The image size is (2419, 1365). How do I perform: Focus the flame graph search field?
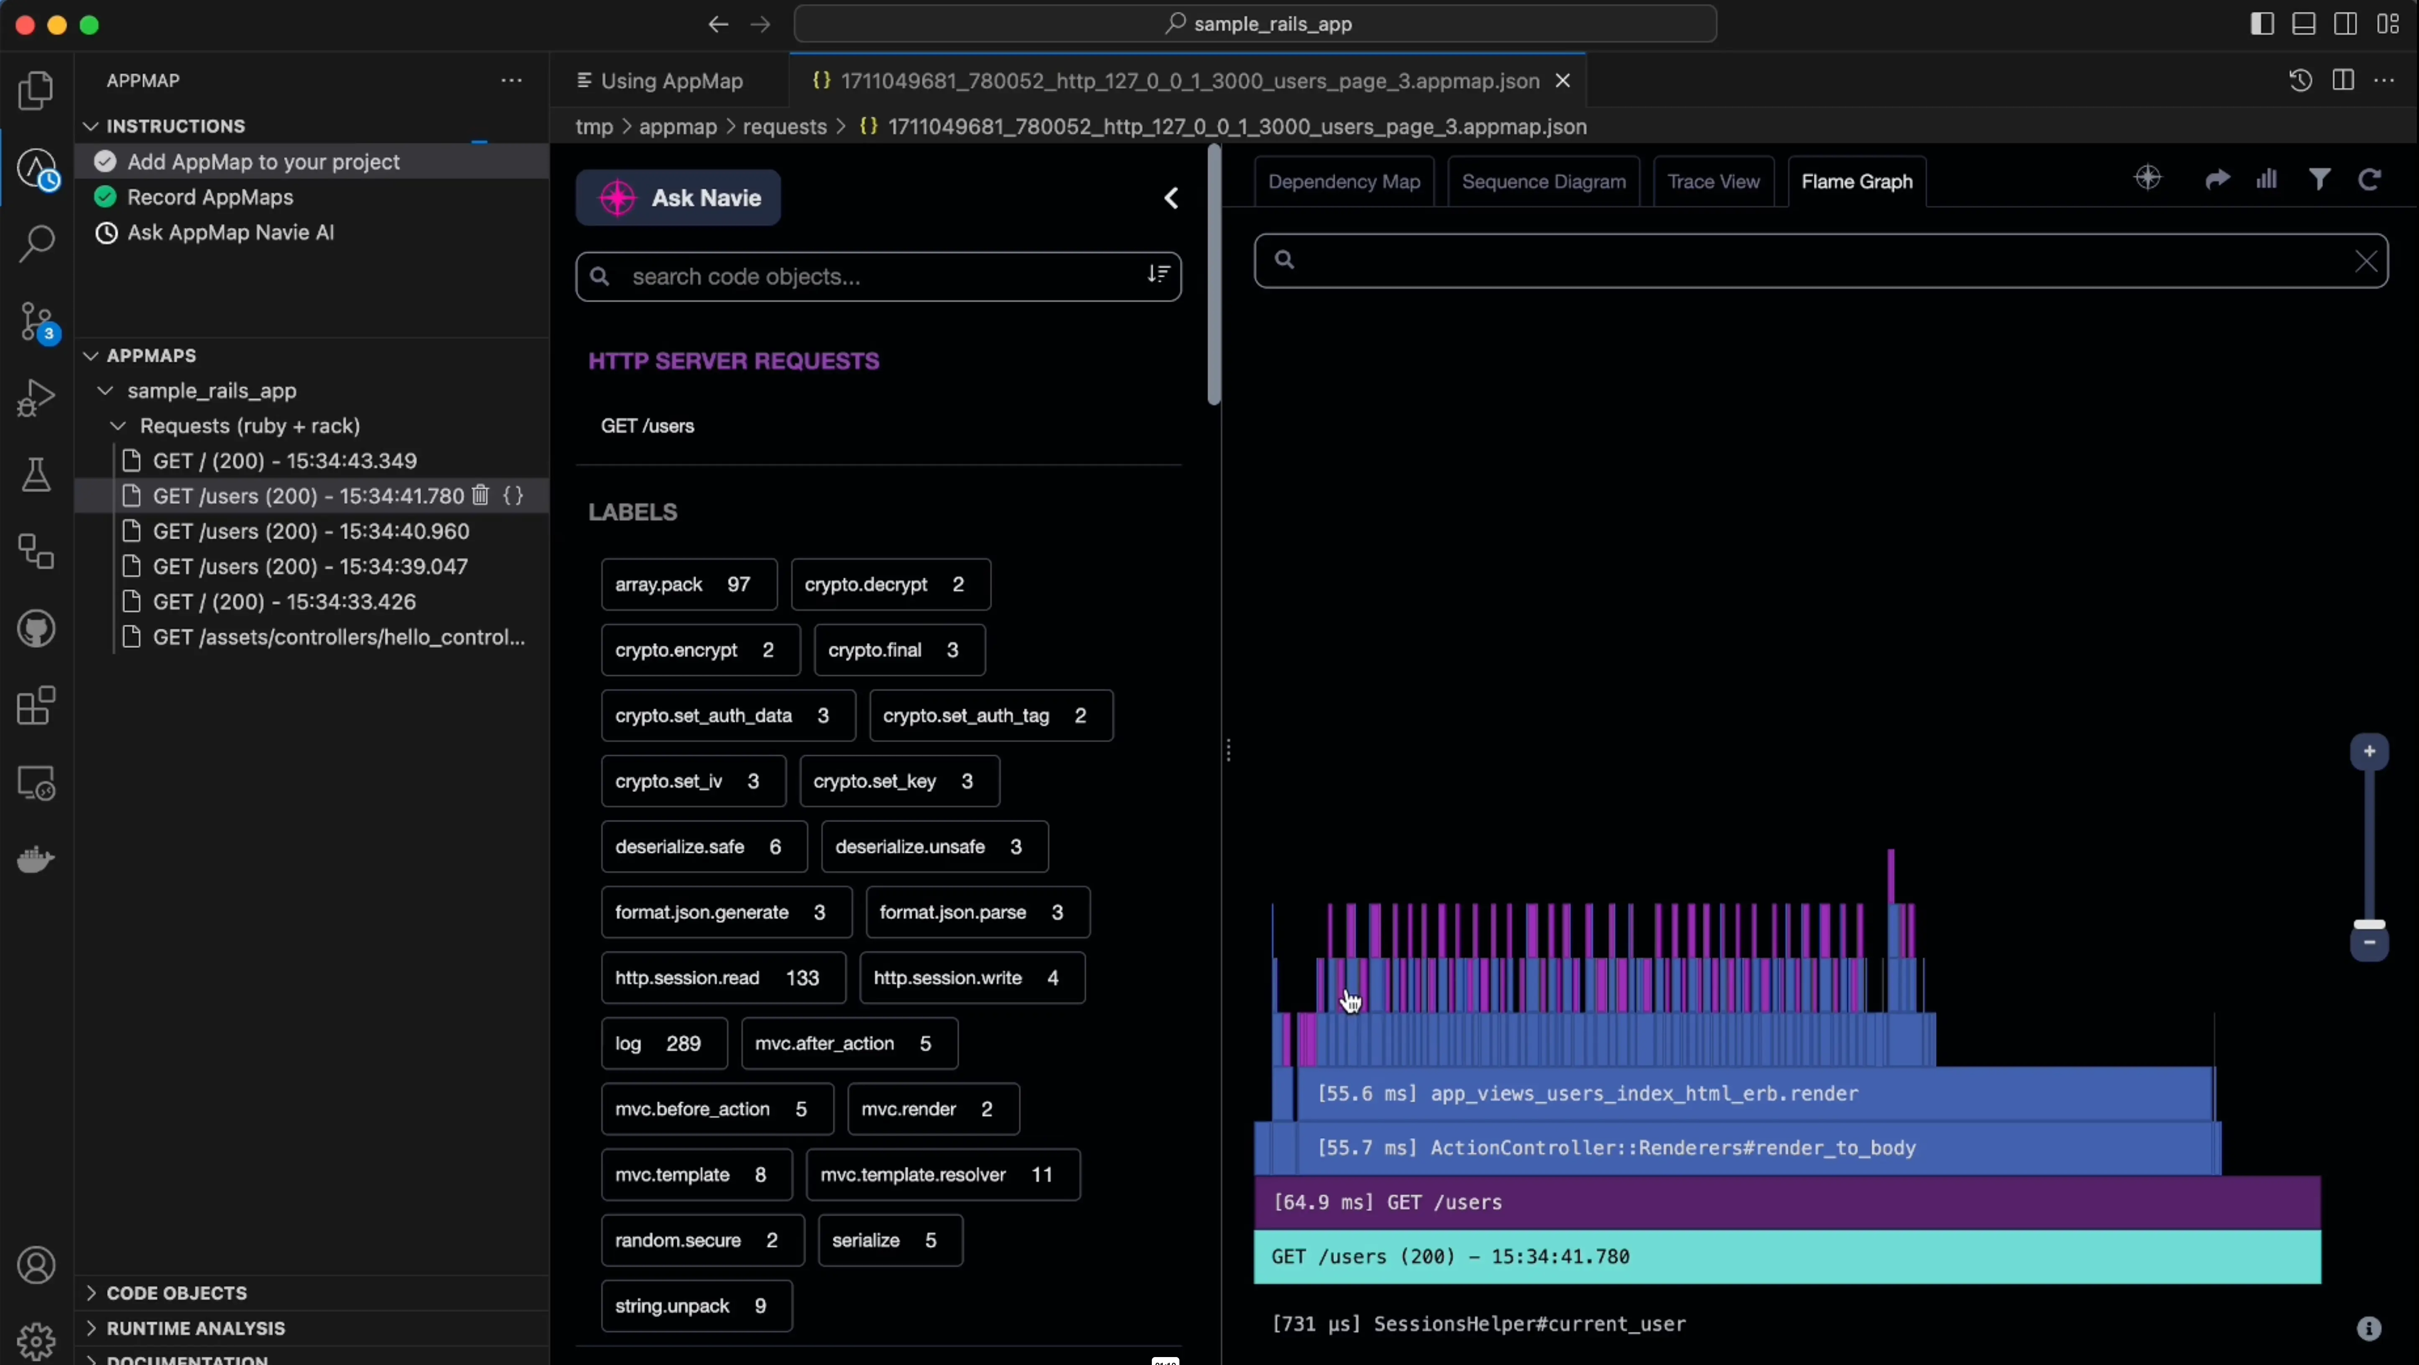(1821, 260)
